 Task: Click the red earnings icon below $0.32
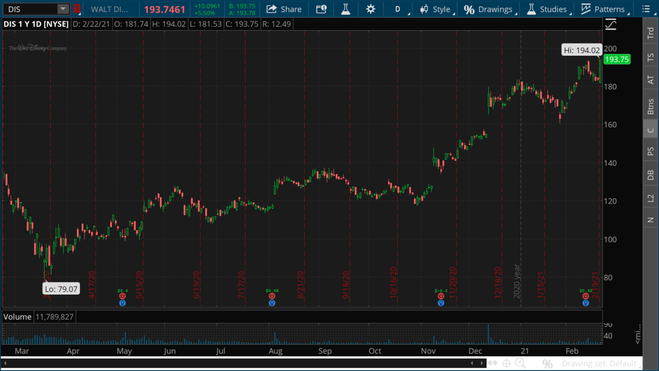pos(586,296)
